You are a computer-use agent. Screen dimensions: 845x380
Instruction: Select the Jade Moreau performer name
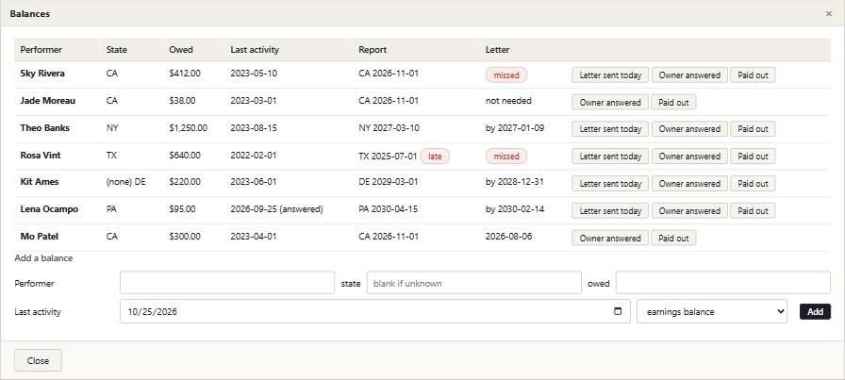click(48, 101)
